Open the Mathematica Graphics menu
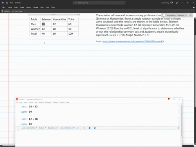Image resolution: width=196 pixels, height=147 pixels. click(41, 102)
